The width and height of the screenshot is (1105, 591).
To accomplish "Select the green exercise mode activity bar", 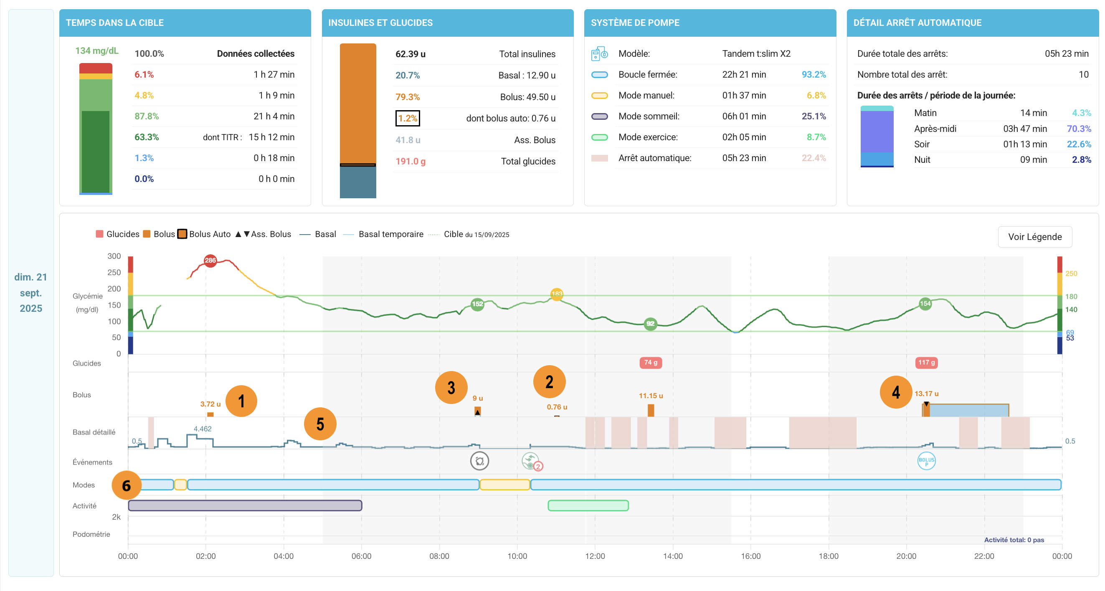I will click(588, 506).
